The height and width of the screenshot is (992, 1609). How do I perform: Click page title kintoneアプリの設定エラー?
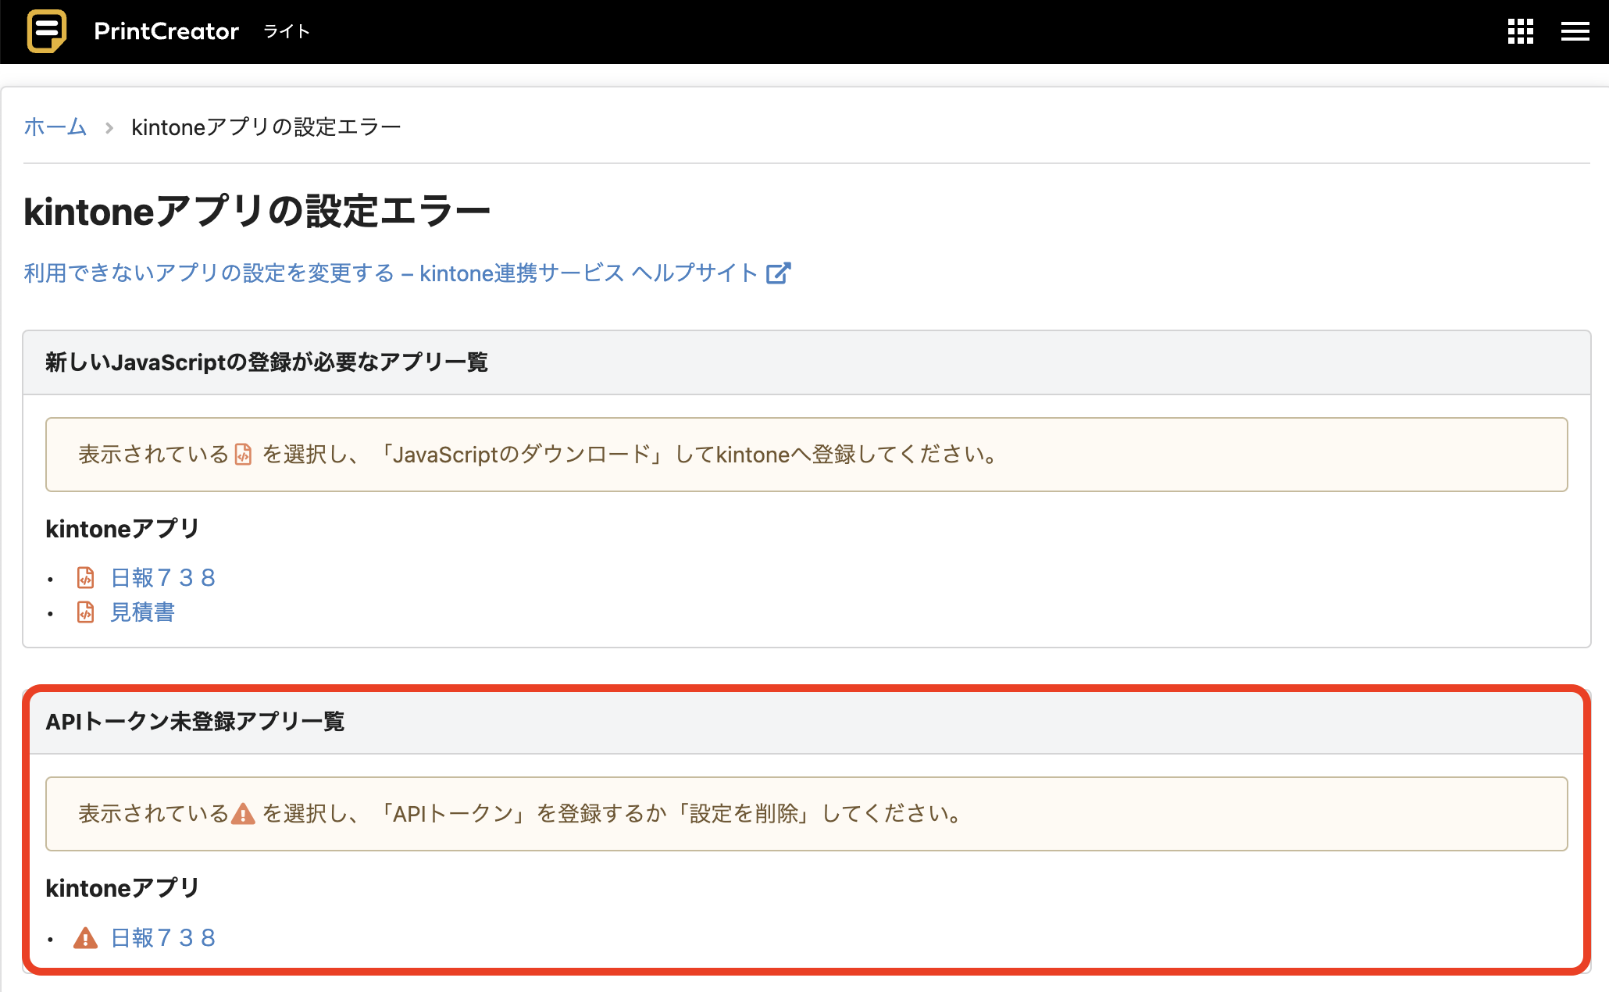pos(257,211)
